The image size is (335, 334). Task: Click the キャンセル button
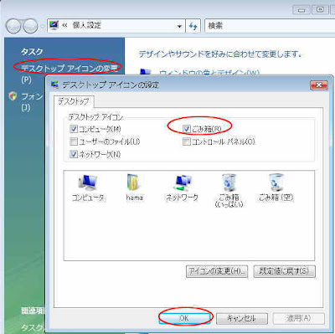click(x=242, y=318)
